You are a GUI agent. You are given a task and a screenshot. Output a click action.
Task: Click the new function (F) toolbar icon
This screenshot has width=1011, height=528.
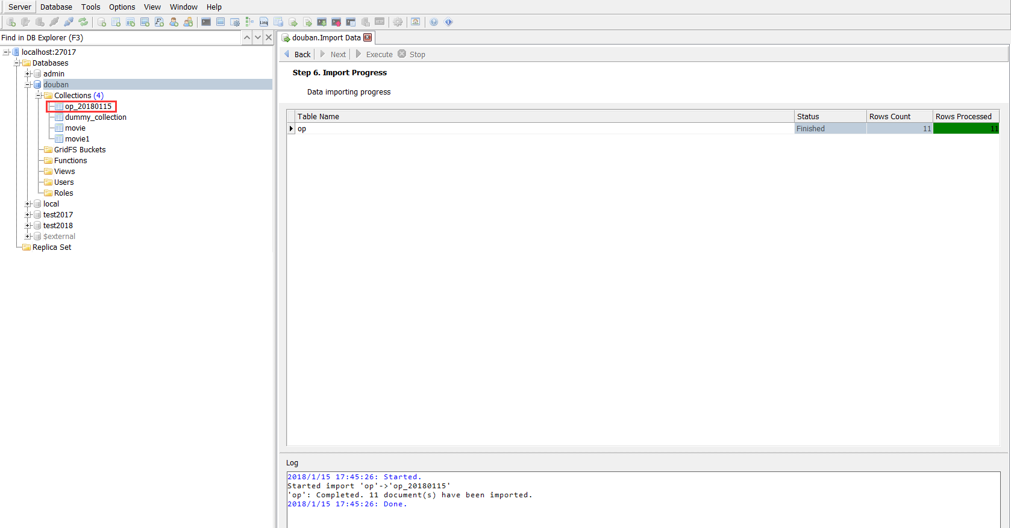pos(159,22)
